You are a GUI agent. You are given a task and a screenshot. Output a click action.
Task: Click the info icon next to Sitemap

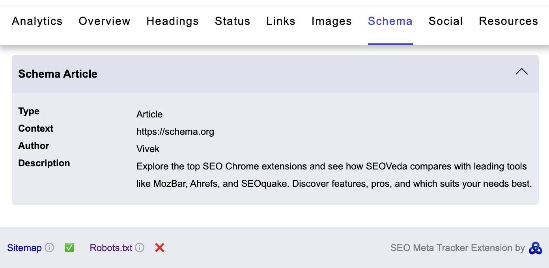coord(49,248)
